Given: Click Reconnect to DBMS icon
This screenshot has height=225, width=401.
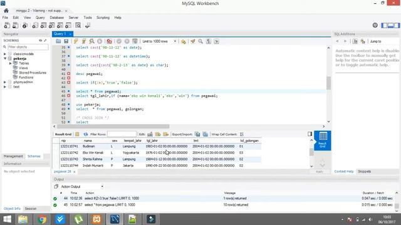Looking at the screenshot, I should [88, 25].
